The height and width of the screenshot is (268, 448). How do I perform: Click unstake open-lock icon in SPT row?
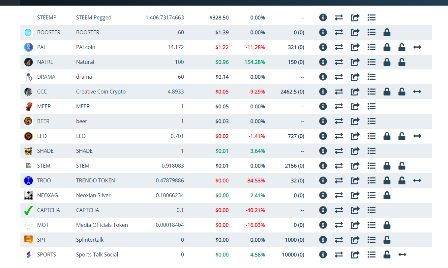[387, 240]
